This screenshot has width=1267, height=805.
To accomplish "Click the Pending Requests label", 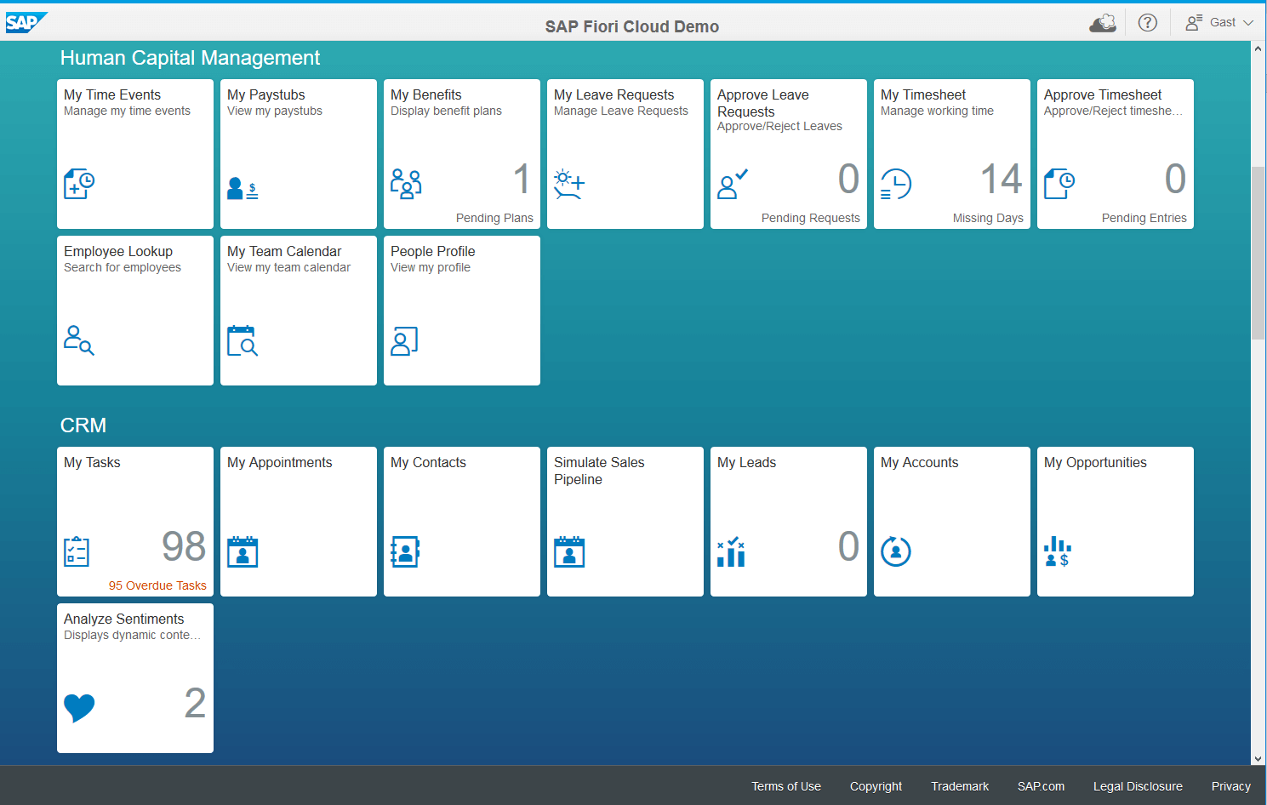I will point(810,218).
